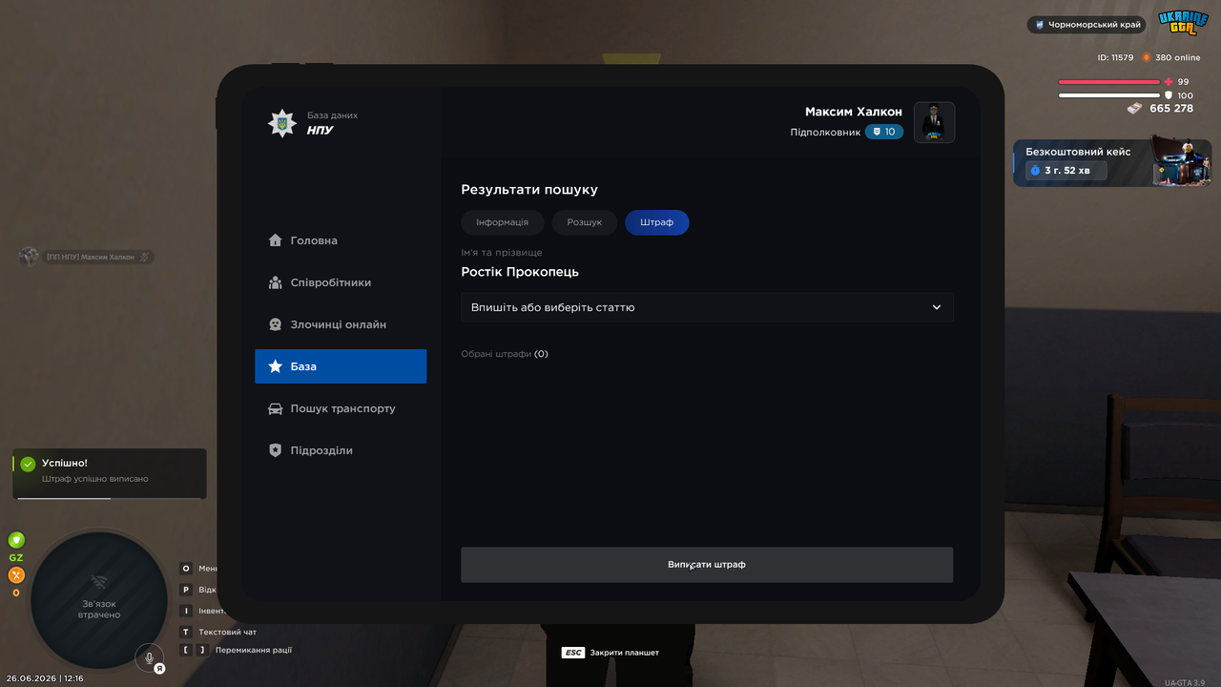Click the cash stack money icon
The width and height of the screenshot is (1221, 687).
click(x=1134, y=109)
